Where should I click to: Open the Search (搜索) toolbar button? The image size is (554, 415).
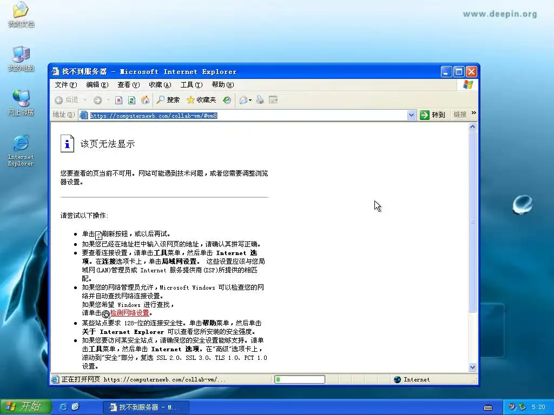168,100
